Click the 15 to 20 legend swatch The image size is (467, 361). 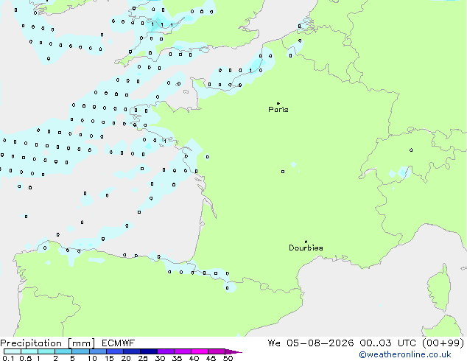tap(114, 351)
